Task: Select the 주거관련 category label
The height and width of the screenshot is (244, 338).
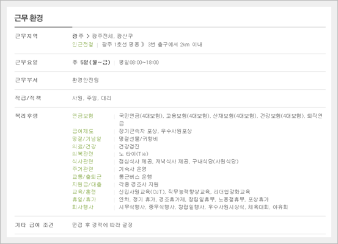Action: [x=83, y=169]
